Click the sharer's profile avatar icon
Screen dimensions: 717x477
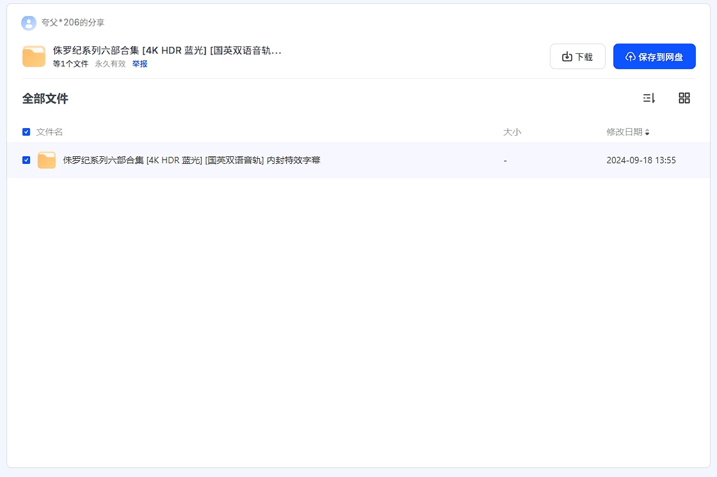pos(29,23)
